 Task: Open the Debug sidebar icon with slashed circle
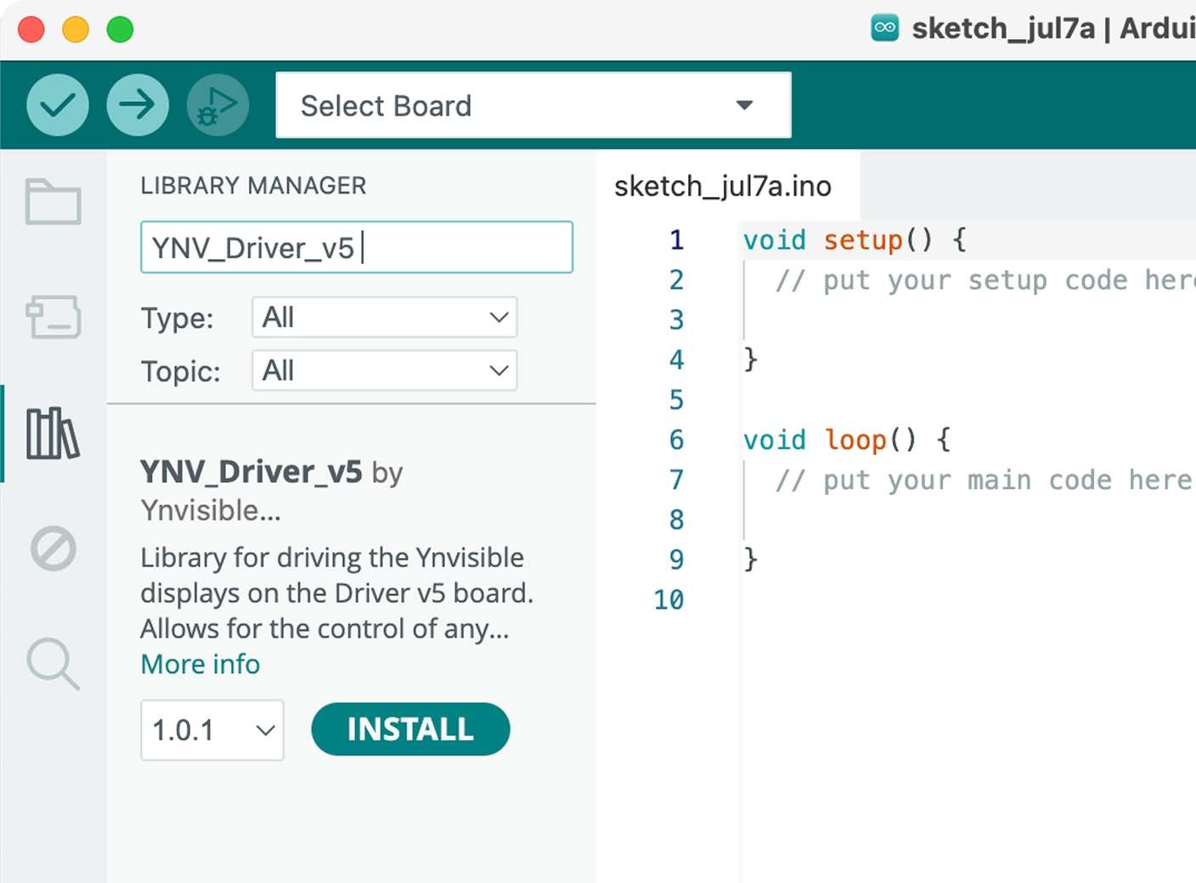click(x=54, y=548)
